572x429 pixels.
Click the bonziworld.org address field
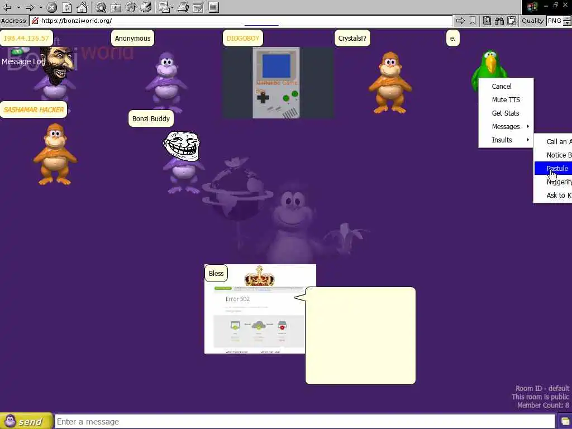point(241,21)
